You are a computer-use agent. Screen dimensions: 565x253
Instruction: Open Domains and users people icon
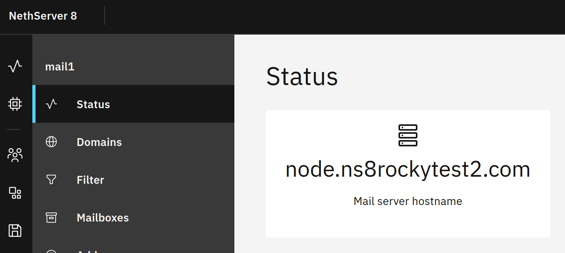[x=15, y=155]
